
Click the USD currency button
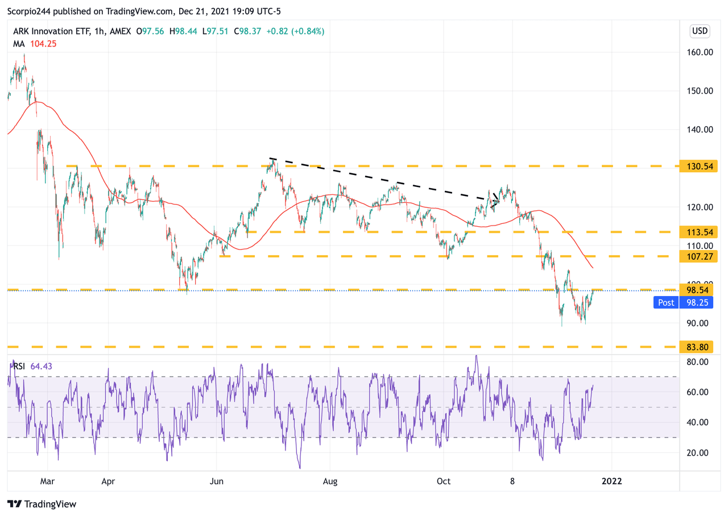[x=700, y=31]
